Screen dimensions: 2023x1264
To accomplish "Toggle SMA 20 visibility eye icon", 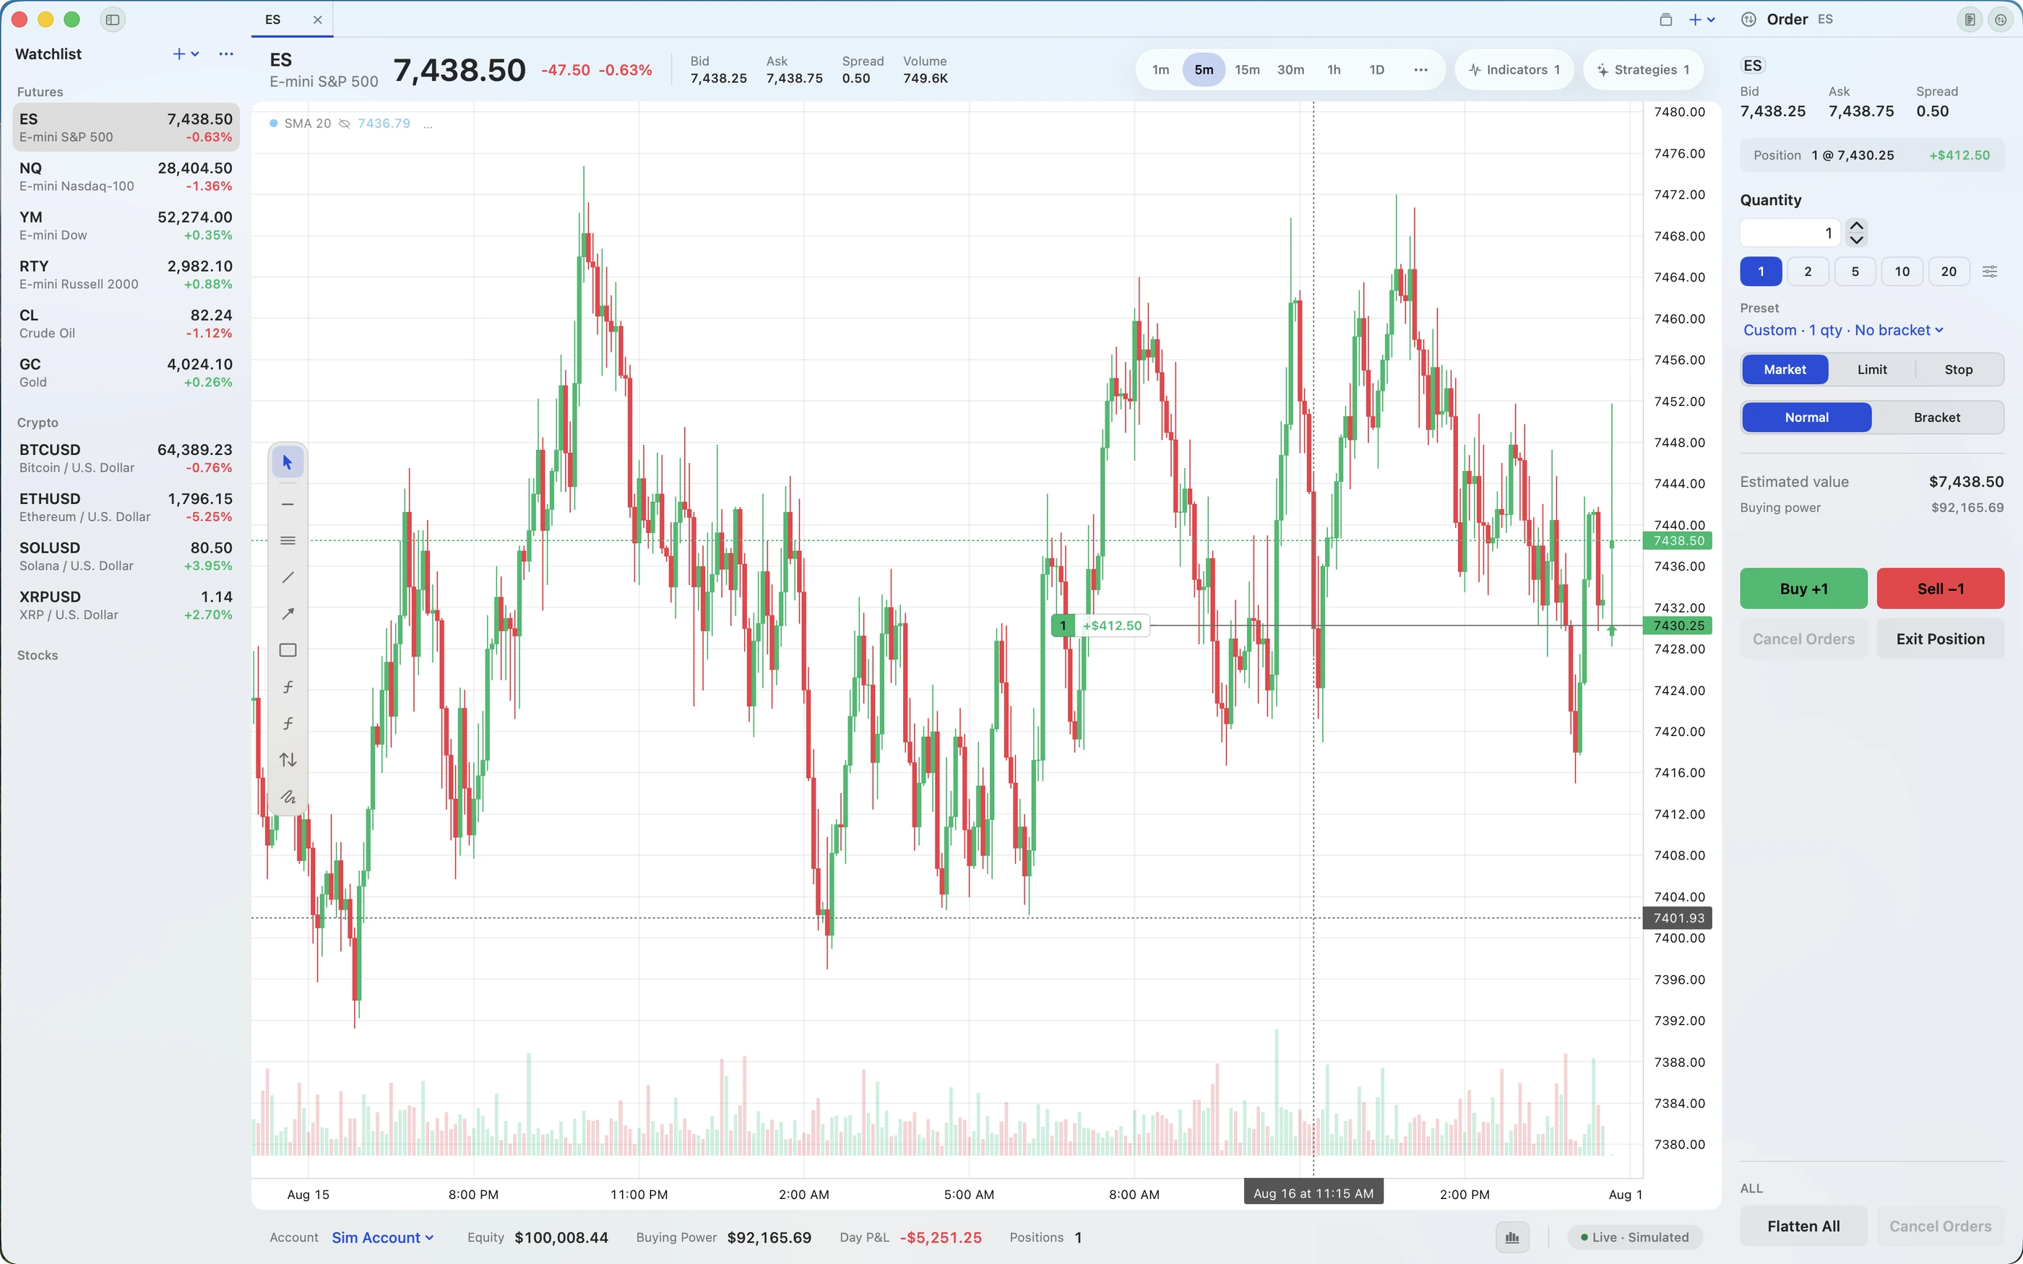I will click(x=345, y=124).
